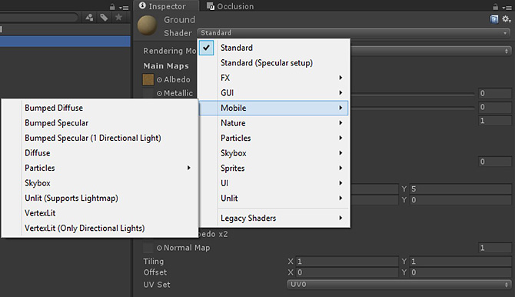Click the Ground material preview sphere
This screenshot has height=297, width=515.
[147, 25]
